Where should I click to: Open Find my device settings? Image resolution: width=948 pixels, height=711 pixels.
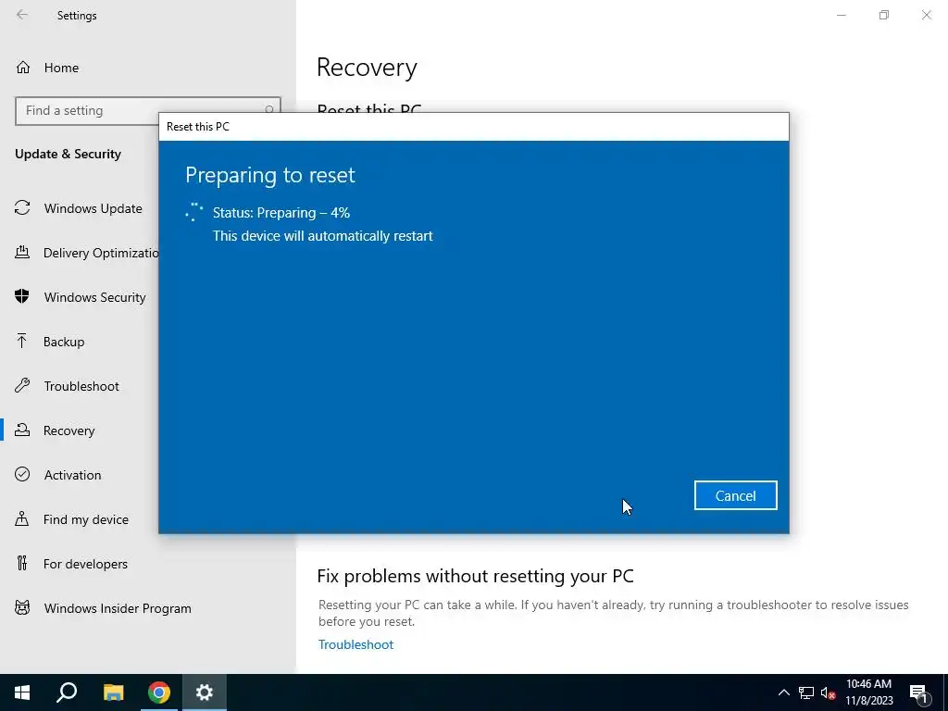pos(86,519)
